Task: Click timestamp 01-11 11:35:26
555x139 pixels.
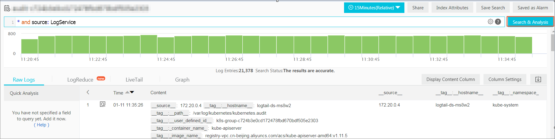Action: [x=128, y=105]
